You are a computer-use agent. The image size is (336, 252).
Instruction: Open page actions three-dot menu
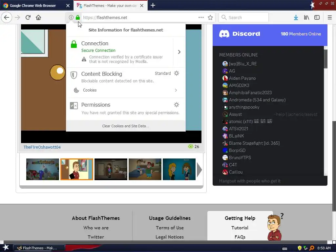[x=201, y=17]
